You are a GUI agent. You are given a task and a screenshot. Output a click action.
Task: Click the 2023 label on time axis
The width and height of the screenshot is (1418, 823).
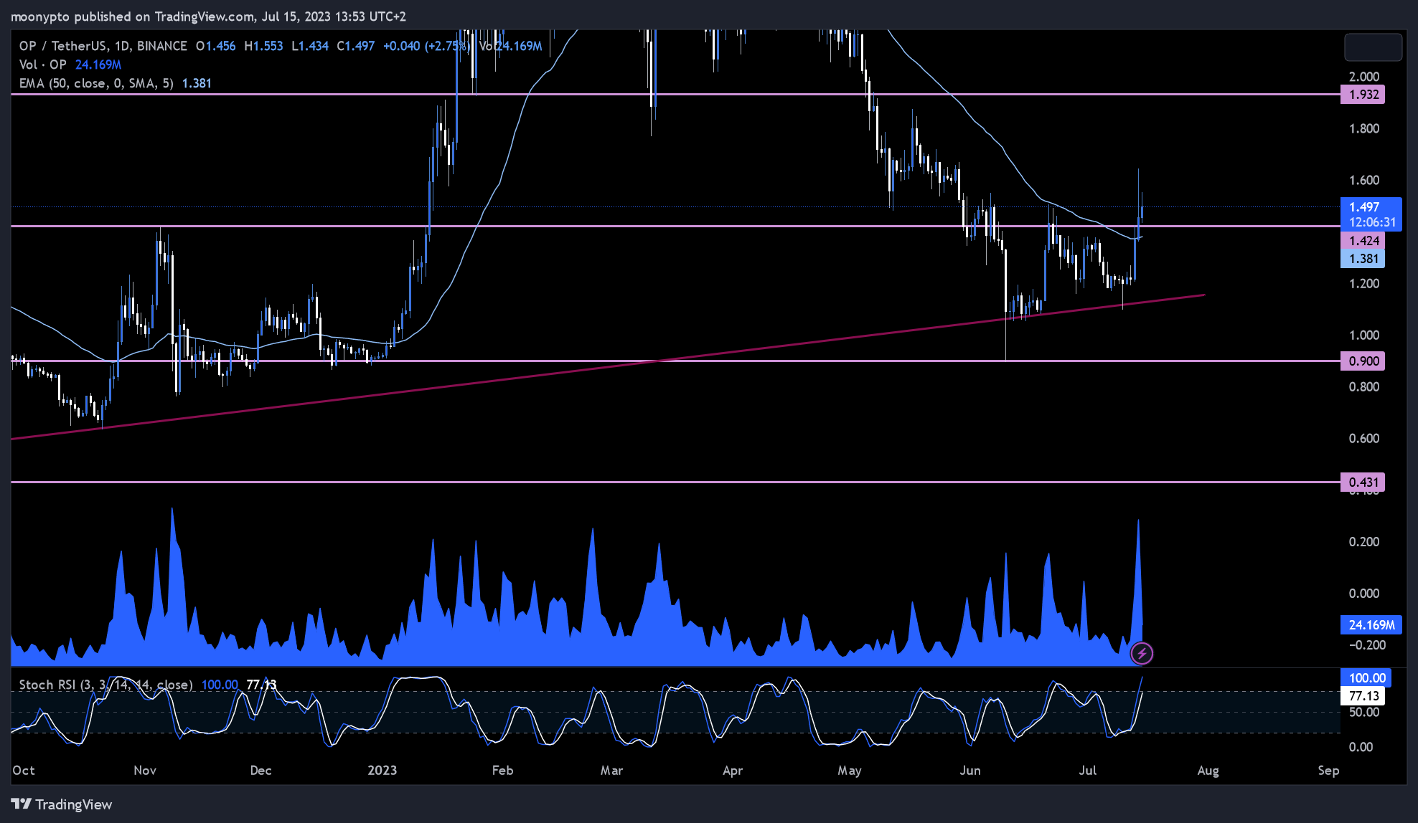point(382,771)
